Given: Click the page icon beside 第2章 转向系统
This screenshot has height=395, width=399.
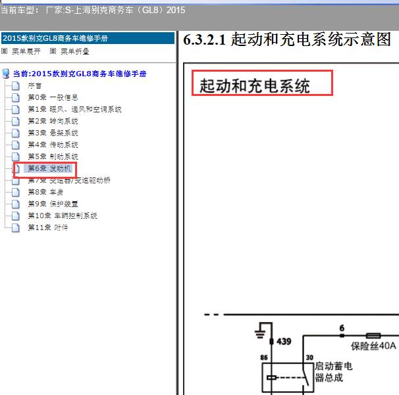Looking at the screenshot, I should [x=16, y=121].
